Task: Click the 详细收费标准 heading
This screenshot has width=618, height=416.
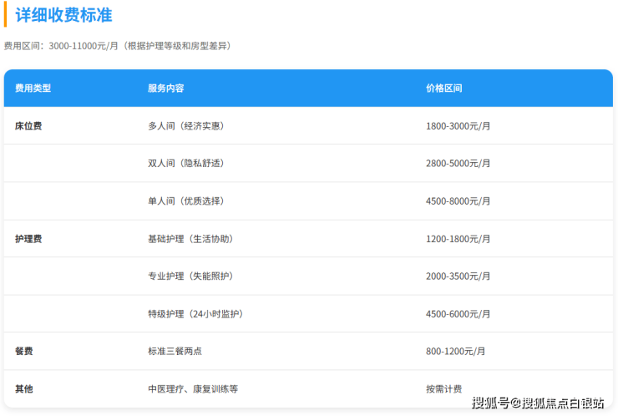Action: (63, 15)
